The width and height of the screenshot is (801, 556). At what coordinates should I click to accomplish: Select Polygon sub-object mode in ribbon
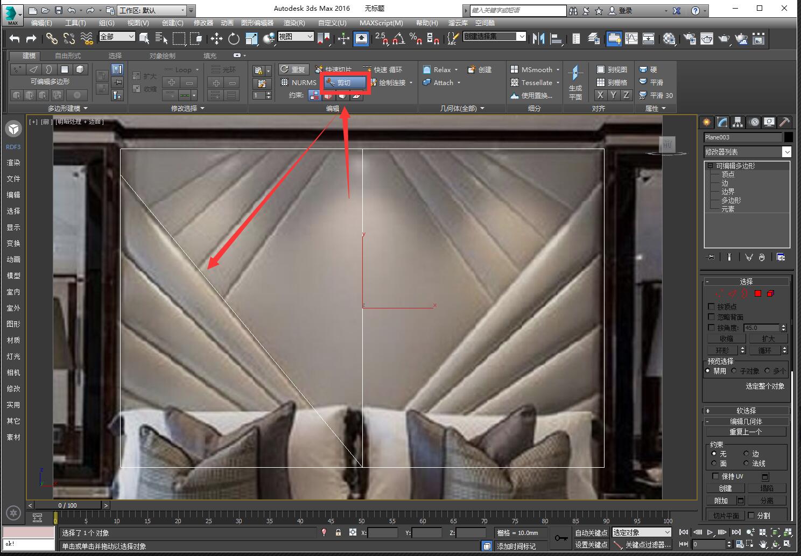click(x=65, y=69)
